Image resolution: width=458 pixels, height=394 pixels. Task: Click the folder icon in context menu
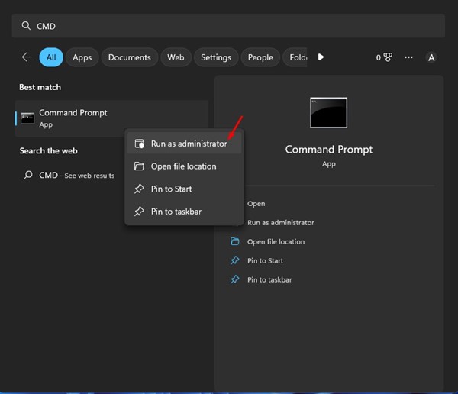[x=139, y=166]
